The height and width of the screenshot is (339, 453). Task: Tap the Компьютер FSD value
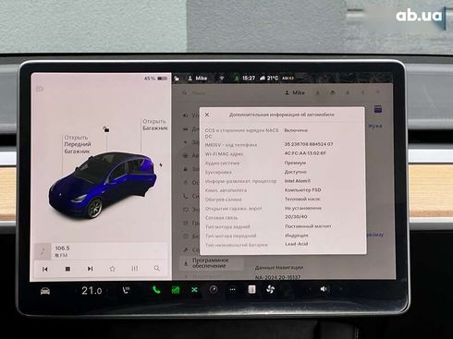pyautogui.click(x=303, y=190)
